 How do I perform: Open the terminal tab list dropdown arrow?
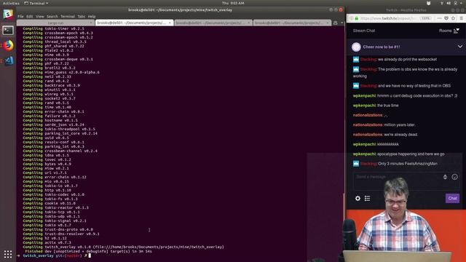[341, 23]
